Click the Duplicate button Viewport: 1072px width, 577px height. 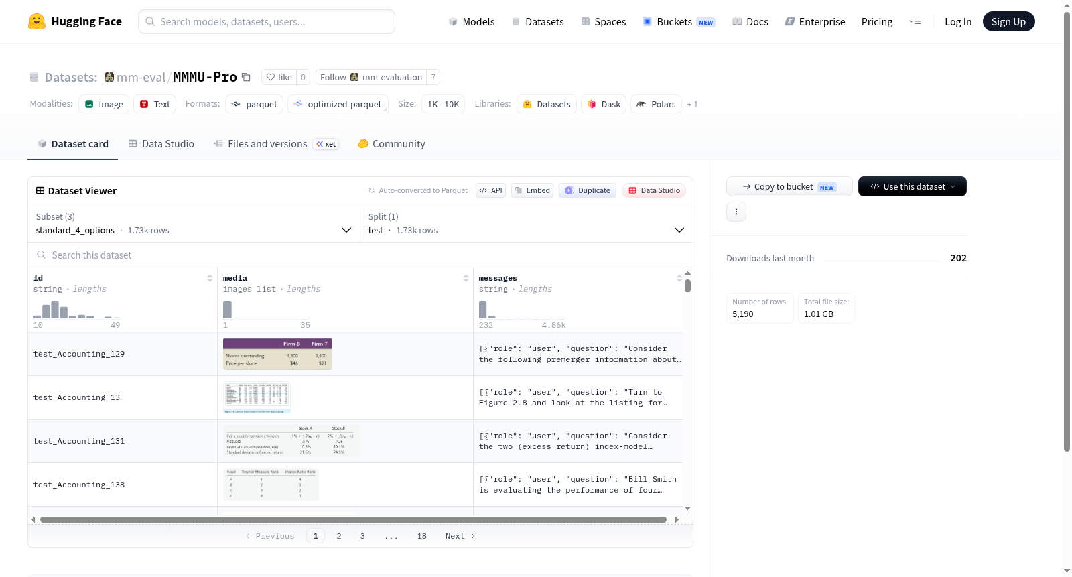coord(588,190)
